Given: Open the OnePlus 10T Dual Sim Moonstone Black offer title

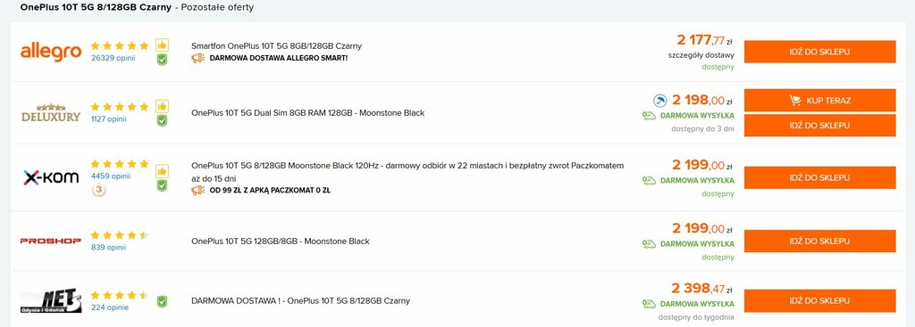Looking at the screenshot, I should (307, 113).
